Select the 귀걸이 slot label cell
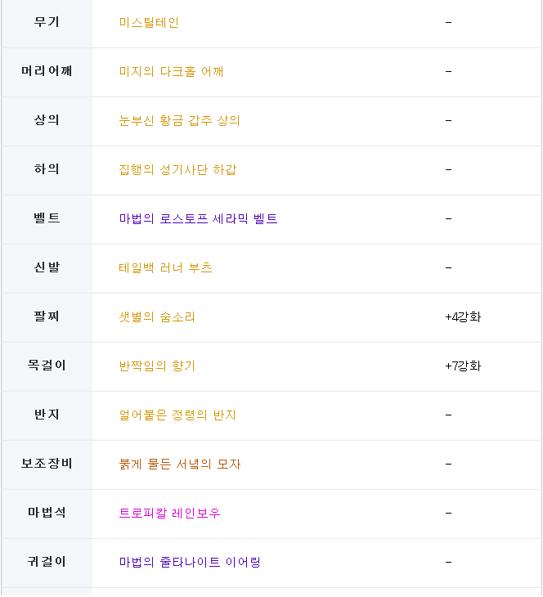Image resolution: width=543 pixels, height=597 pixels. [x=47, y=563]
